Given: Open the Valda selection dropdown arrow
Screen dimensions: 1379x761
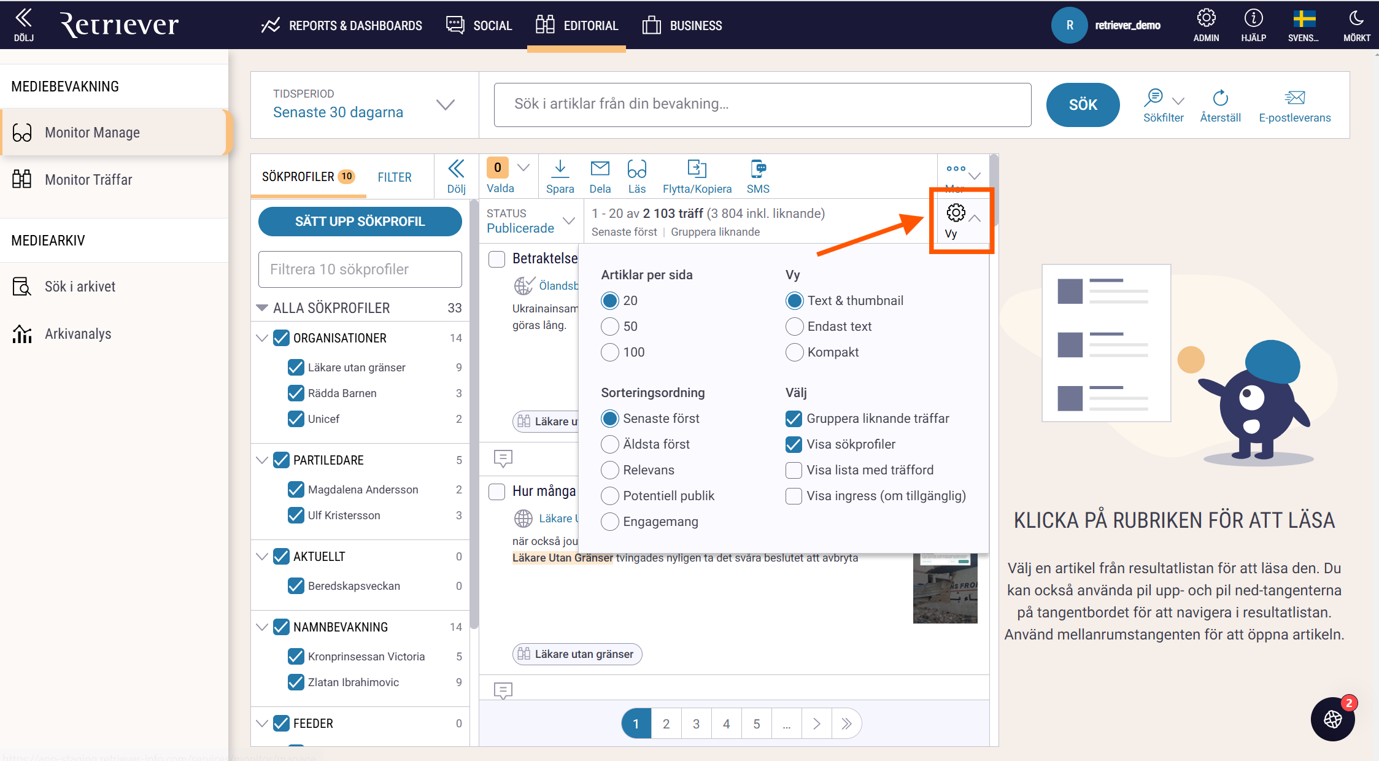Looking at the screenshot, I should click(x=523, y=168).
